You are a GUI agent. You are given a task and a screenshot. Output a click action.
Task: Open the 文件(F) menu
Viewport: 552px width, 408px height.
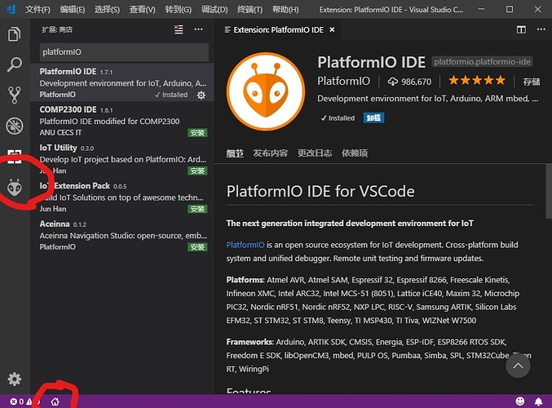pos(38,10)
